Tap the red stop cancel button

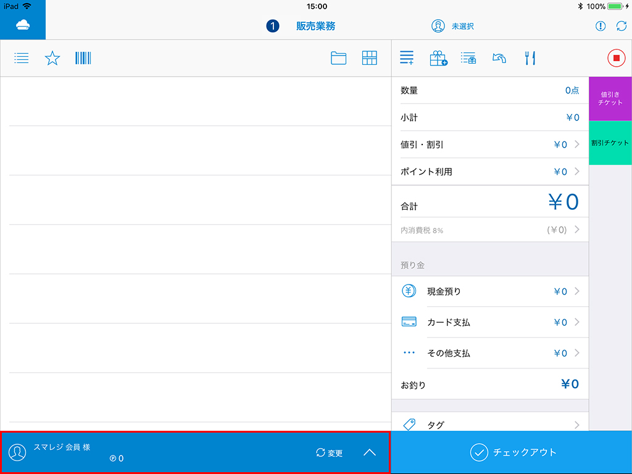click(617, 58)
